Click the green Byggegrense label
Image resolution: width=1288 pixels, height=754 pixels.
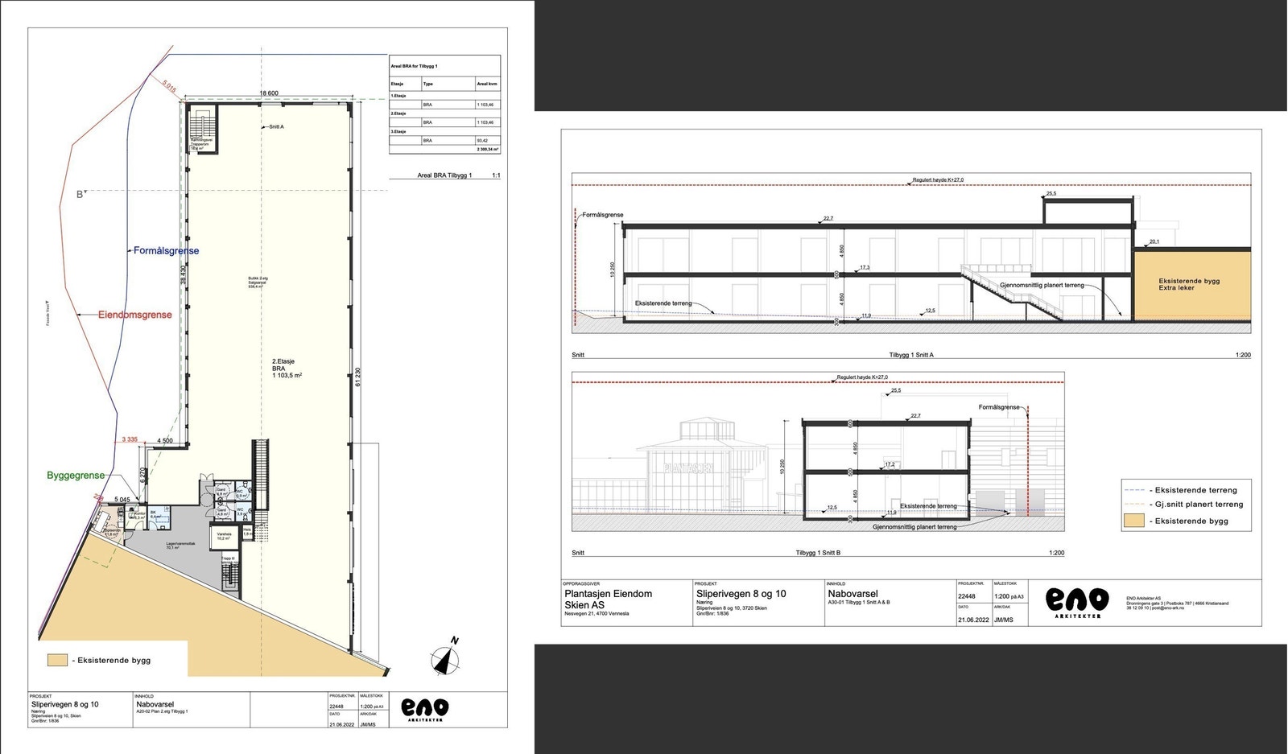coord(76,476)
